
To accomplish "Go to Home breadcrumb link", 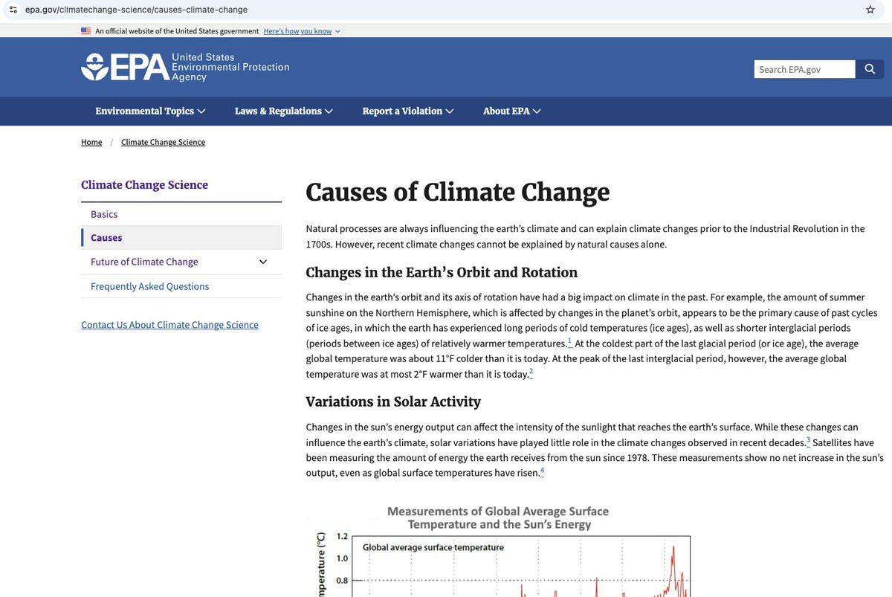I will pyautogui.click(x=91, y=142).
